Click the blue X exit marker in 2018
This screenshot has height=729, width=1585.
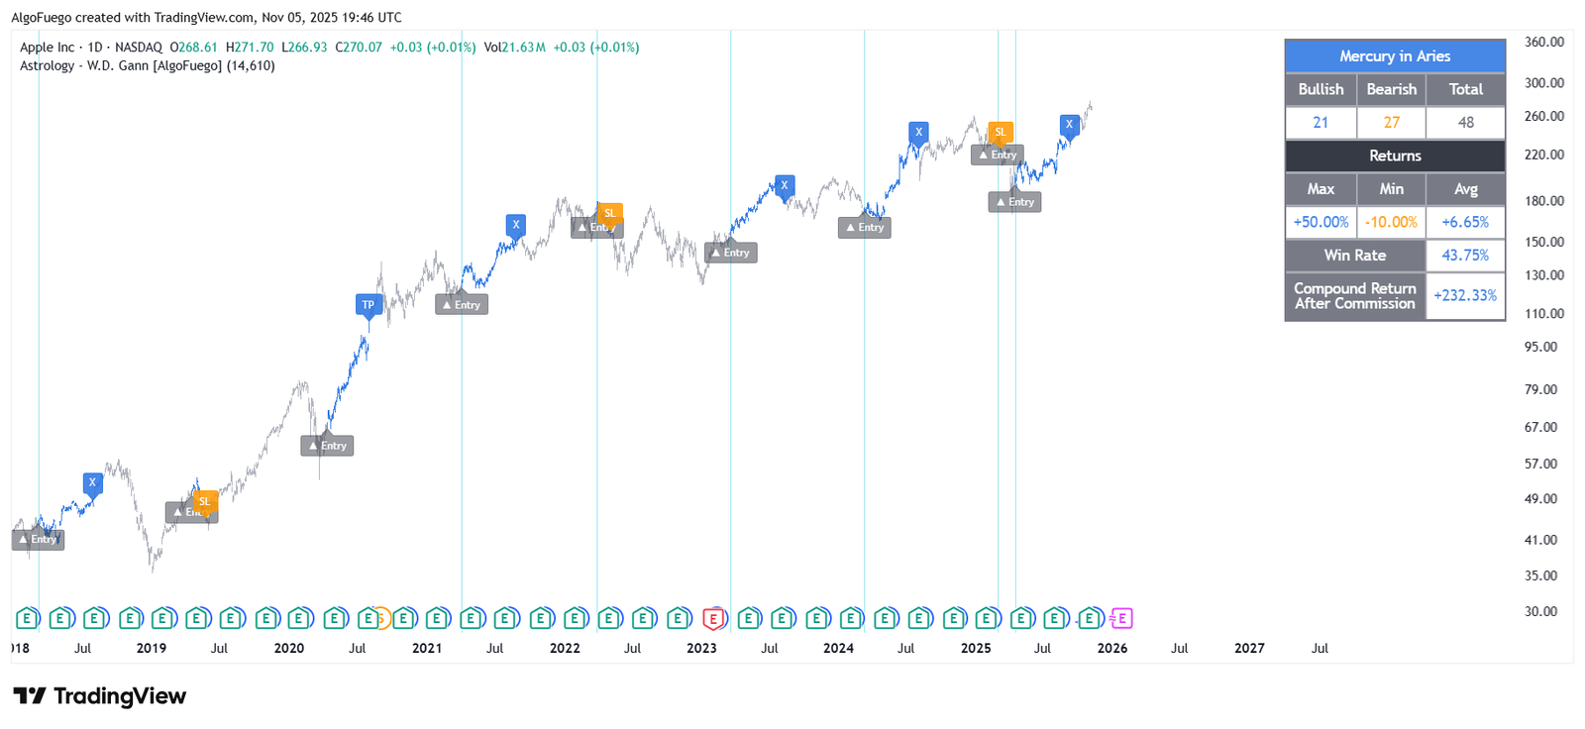[x=92, y=483]
